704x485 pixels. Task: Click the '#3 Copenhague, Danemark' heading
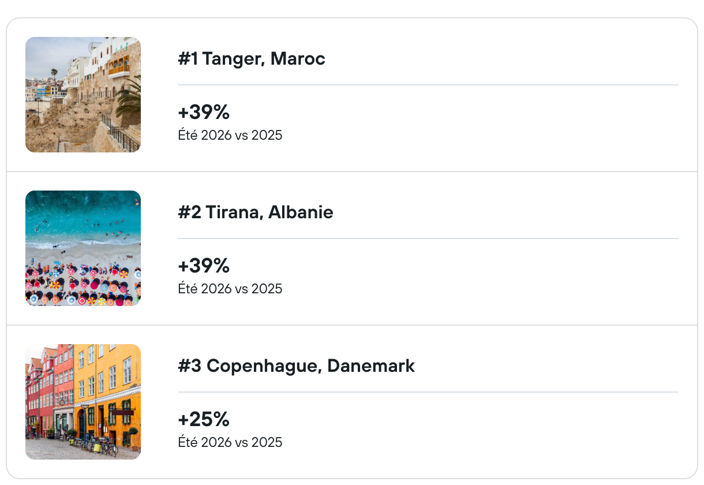[x=296, y=366]
